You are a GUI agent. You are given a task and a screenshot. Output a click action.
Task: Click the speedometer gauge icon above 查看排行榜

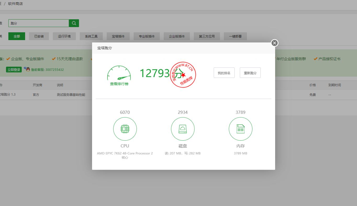119,72
